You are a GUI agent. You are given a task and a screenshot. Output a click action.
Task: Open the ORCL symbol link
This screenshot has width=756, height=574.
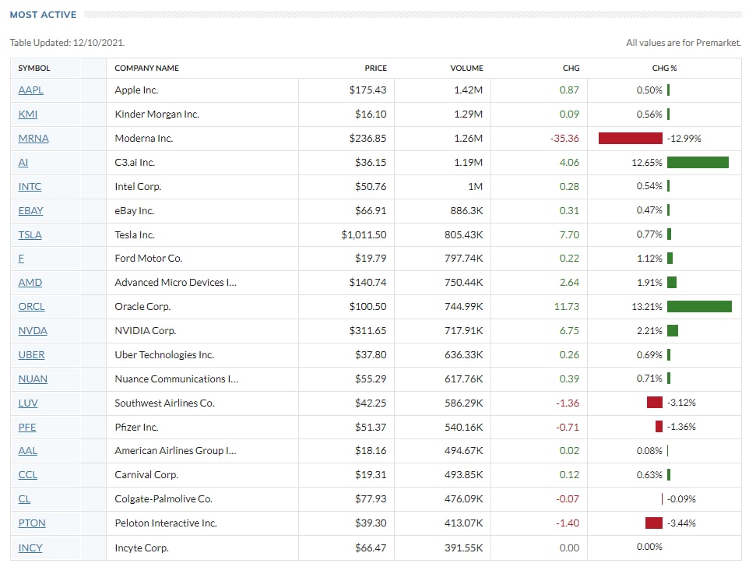click(32, 307)
